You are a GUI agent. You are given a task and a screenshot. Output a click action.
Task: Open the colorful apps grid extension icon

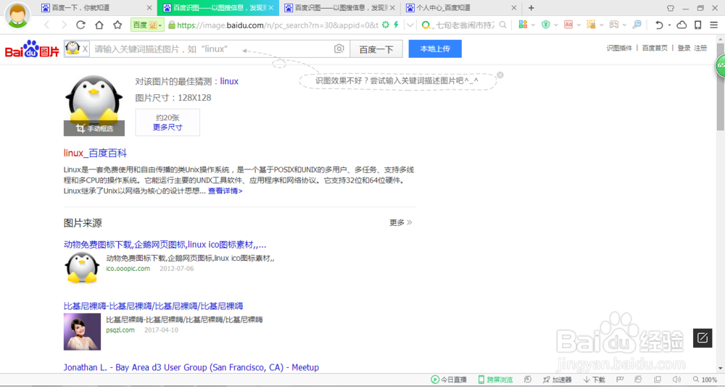point(523,25)
